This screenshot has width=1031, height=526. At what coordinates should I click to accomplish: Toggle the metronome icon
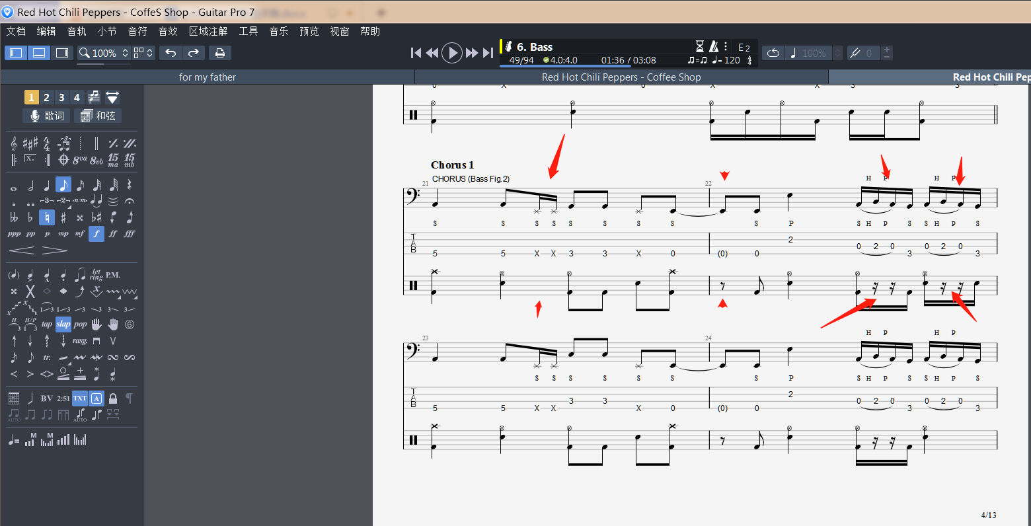714,46
